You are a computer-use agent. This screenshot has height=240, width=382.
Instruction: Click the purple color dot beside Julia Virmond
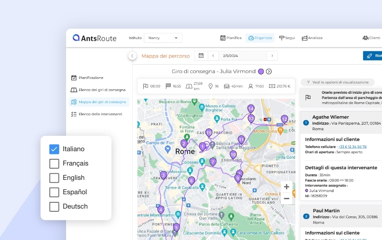click(261, 71)
